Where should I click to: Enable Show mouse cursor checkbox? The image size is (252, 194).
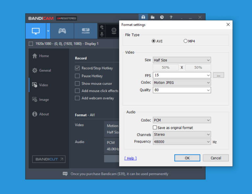77,84
